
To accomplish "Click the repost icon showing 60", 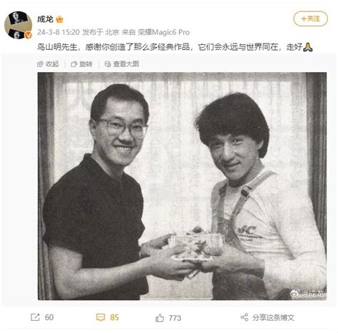I will [x=35, y=317].
